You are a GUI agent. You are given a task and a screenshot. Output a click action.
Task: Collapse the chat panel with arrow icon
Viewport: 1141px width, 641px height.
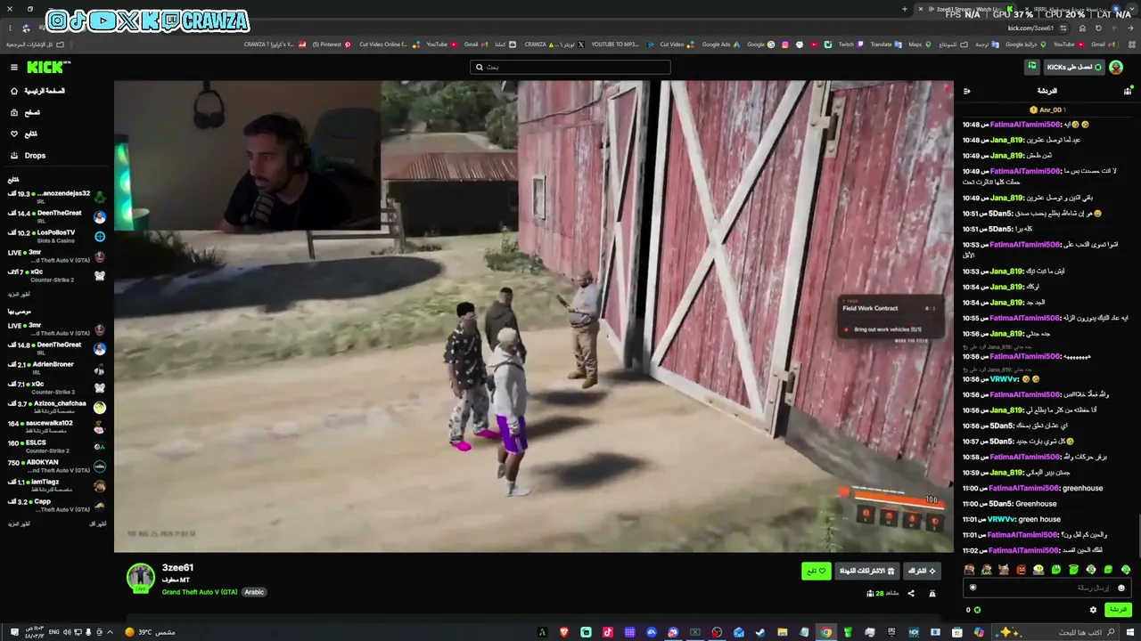point(967,91)
